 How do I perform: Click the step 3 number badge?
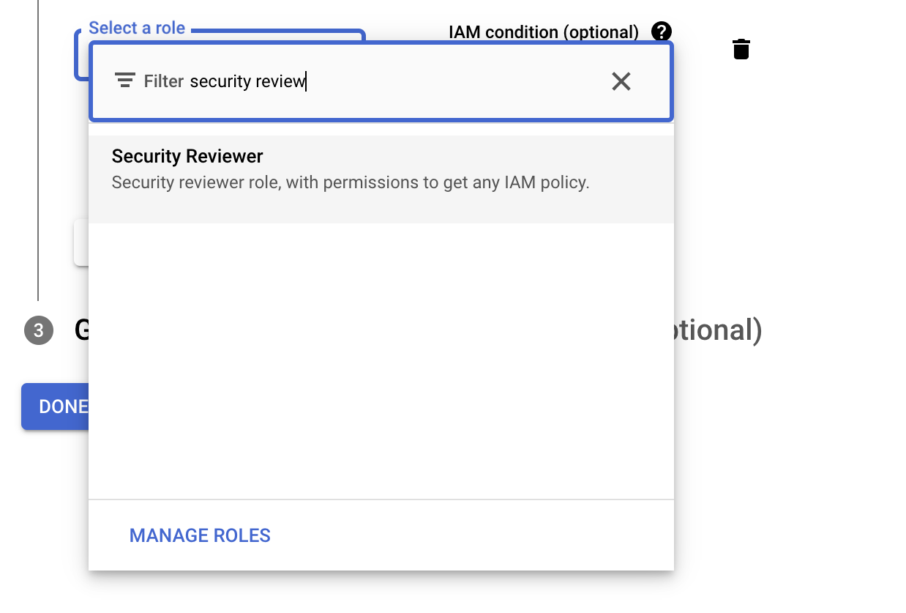tap(39, 330)
